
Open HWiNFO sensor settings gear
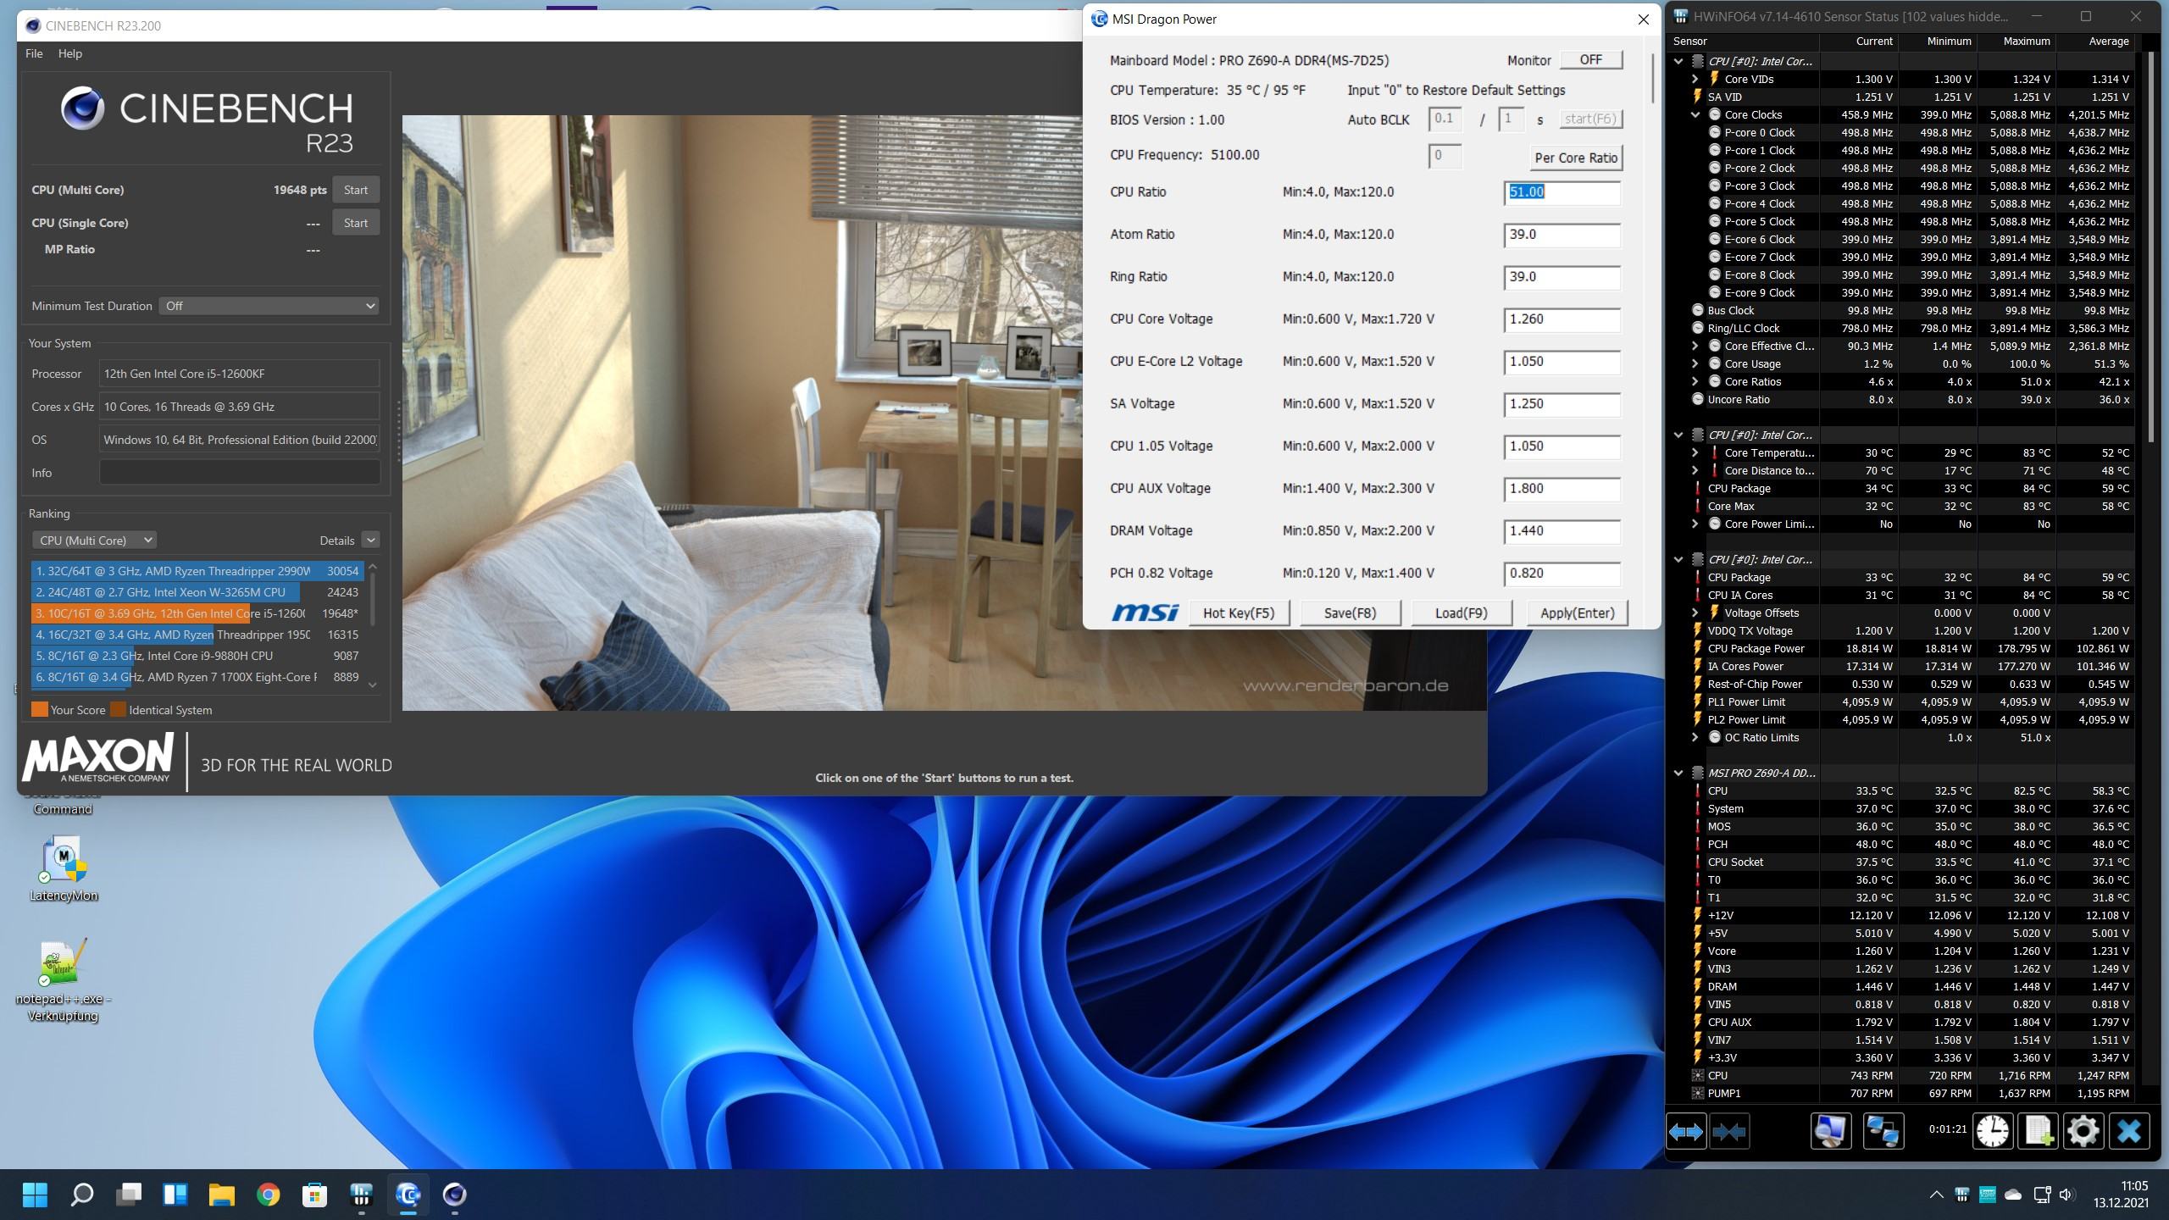coord(2083,1132)
